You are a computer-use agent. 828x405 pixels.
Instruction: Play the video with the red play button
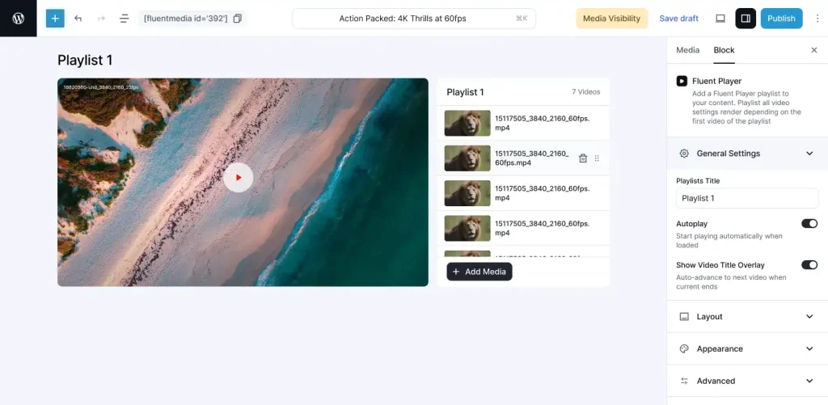[x=239, y=178]
